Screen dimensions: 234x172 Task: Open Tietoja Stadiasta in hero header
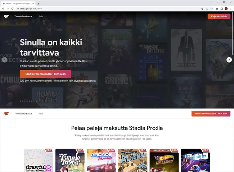coord(23,17)
